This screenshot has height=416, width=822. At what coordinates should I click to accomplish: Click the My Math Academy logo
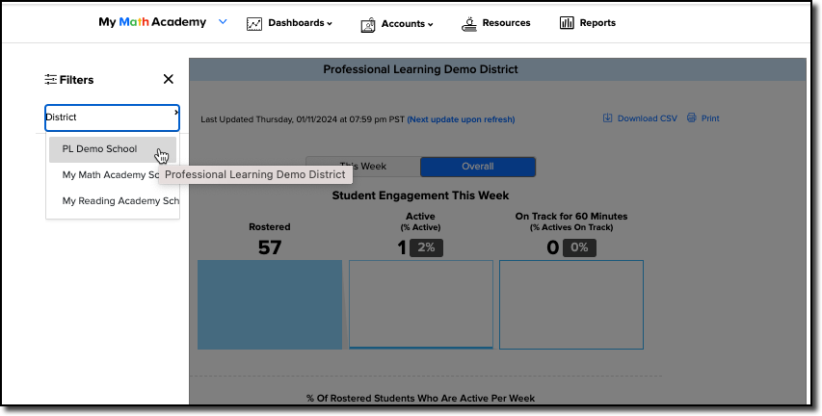pyautogui.click(x=152, y=22)
